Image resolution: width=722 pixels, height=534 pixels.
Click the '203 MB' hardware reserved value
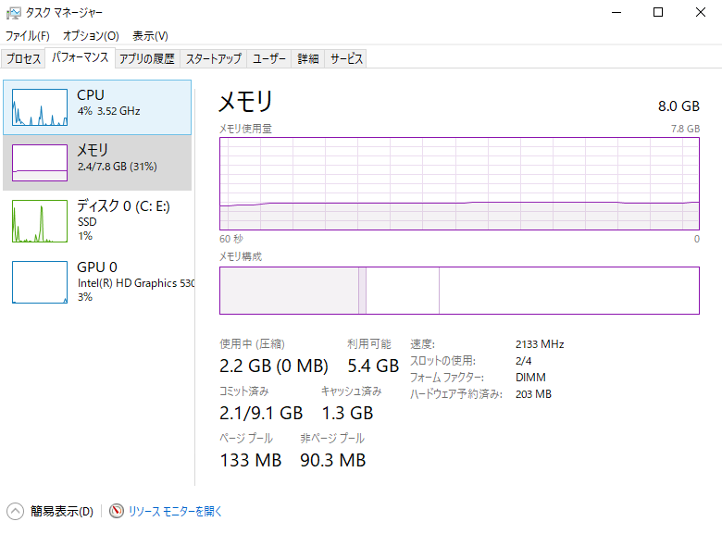[x=533, y=394]
